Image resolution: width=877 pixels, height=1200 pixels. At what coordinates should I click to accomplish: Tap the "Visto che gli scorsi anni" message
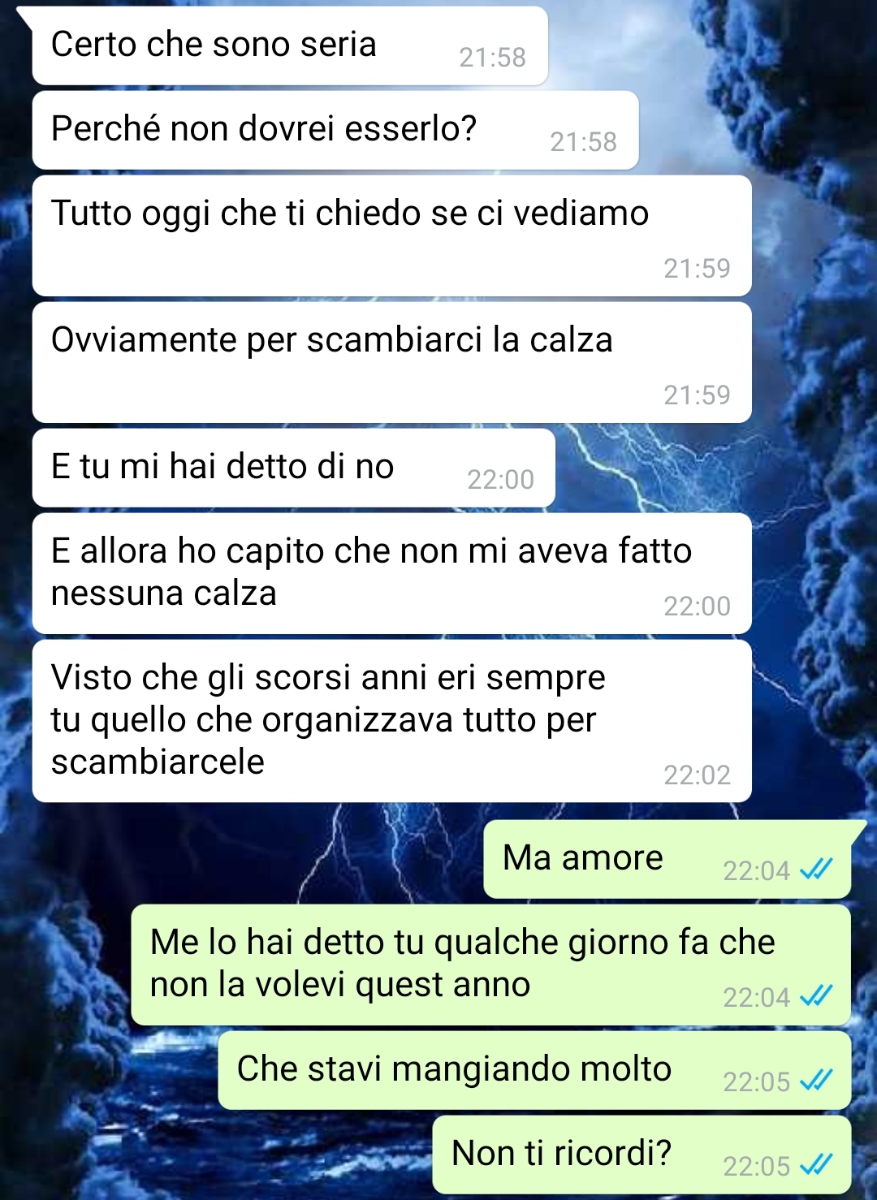(x=391, y=721)
